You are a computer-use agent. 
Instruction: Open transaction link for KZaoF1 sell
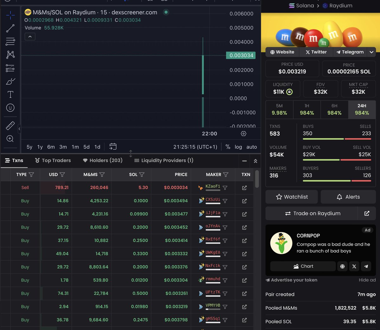(244, 188)
